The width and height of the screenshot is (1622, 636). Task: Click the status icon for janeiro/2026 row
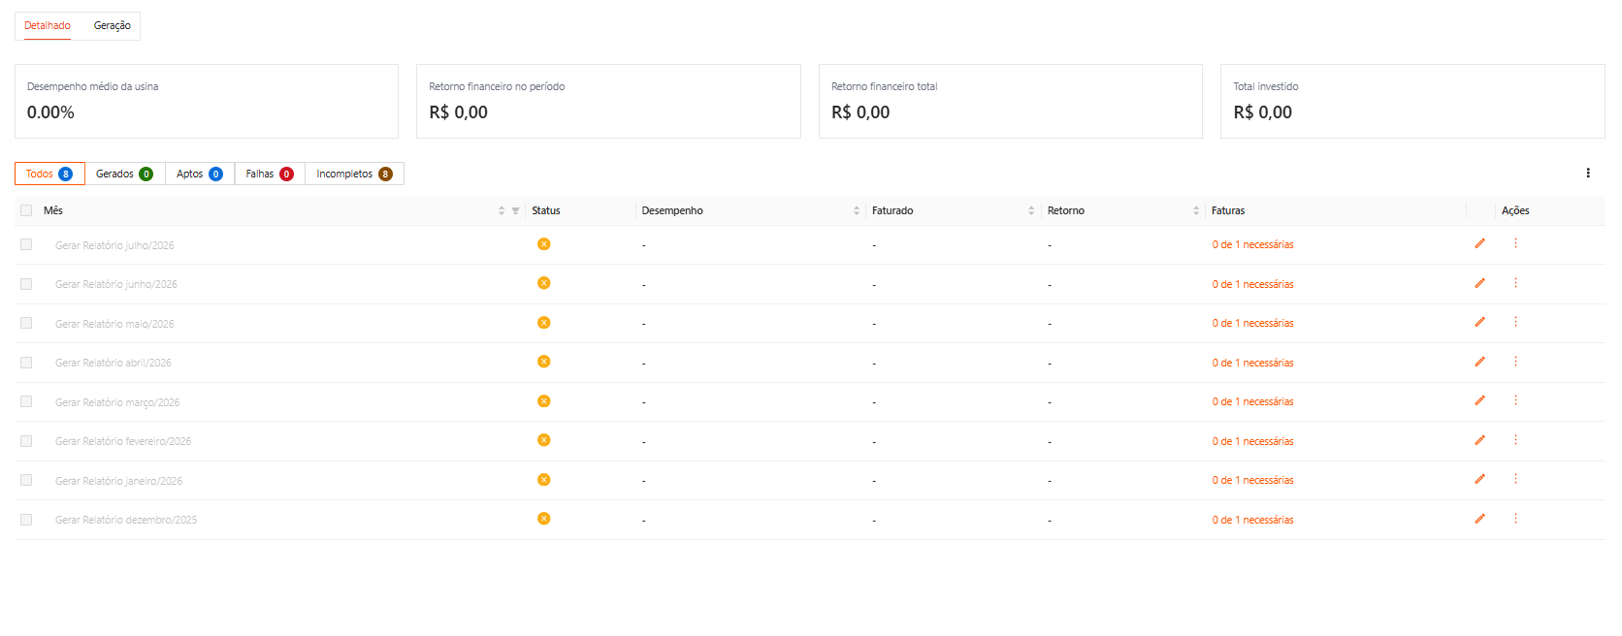click(x=544, y=479)
